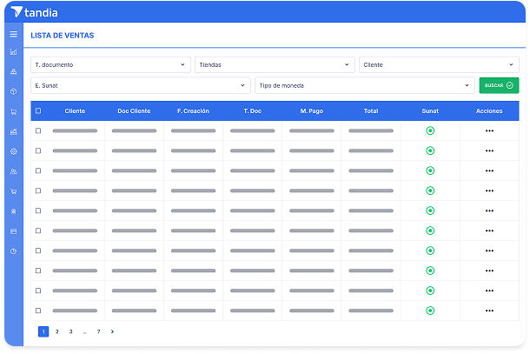Check the first row's checkbox
The width and height of the screenshot is (530, 354).
click(37, 130)
